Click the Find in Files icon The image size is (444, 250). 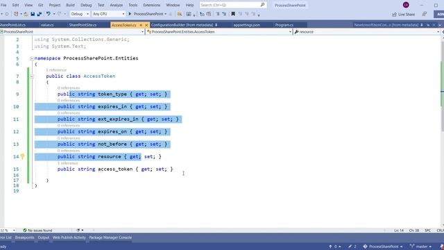click(x=180, y=14)
